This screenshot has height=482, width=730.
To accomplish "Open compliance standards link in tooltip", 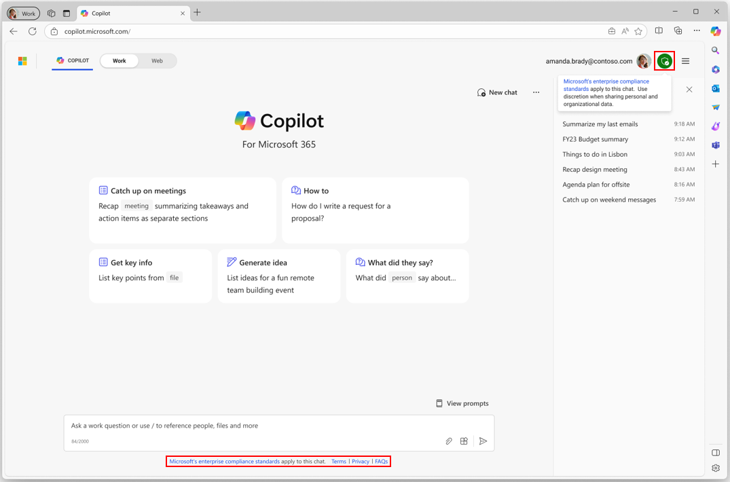I will (606, 85).
